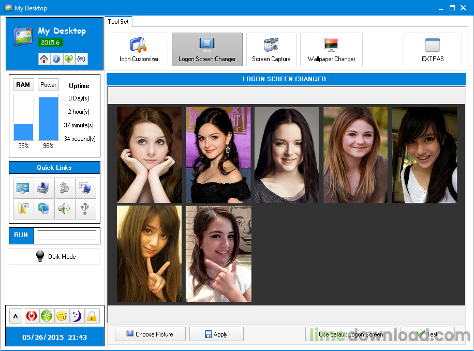The height and width of the screenshot is (351, 474).
Task: Click the moon sleep icon at bottom
Action: pos(77,316)
